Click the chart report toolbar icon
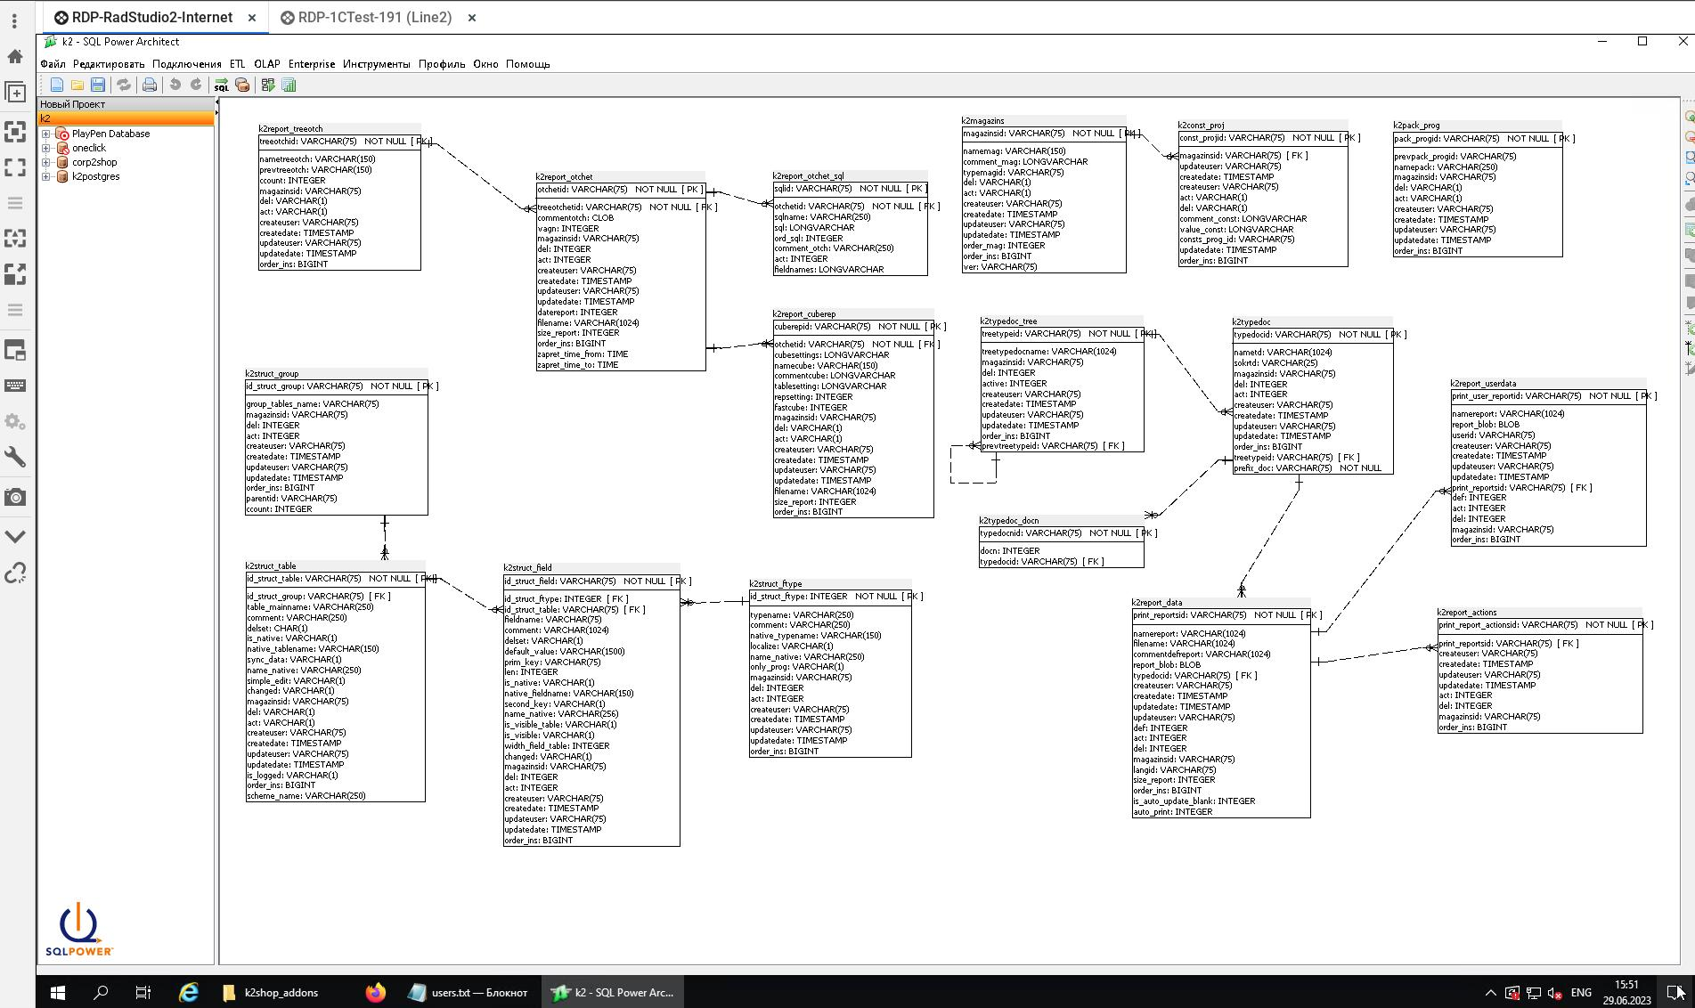Viewport: 1695px width, 1008px height. [289, 85]
